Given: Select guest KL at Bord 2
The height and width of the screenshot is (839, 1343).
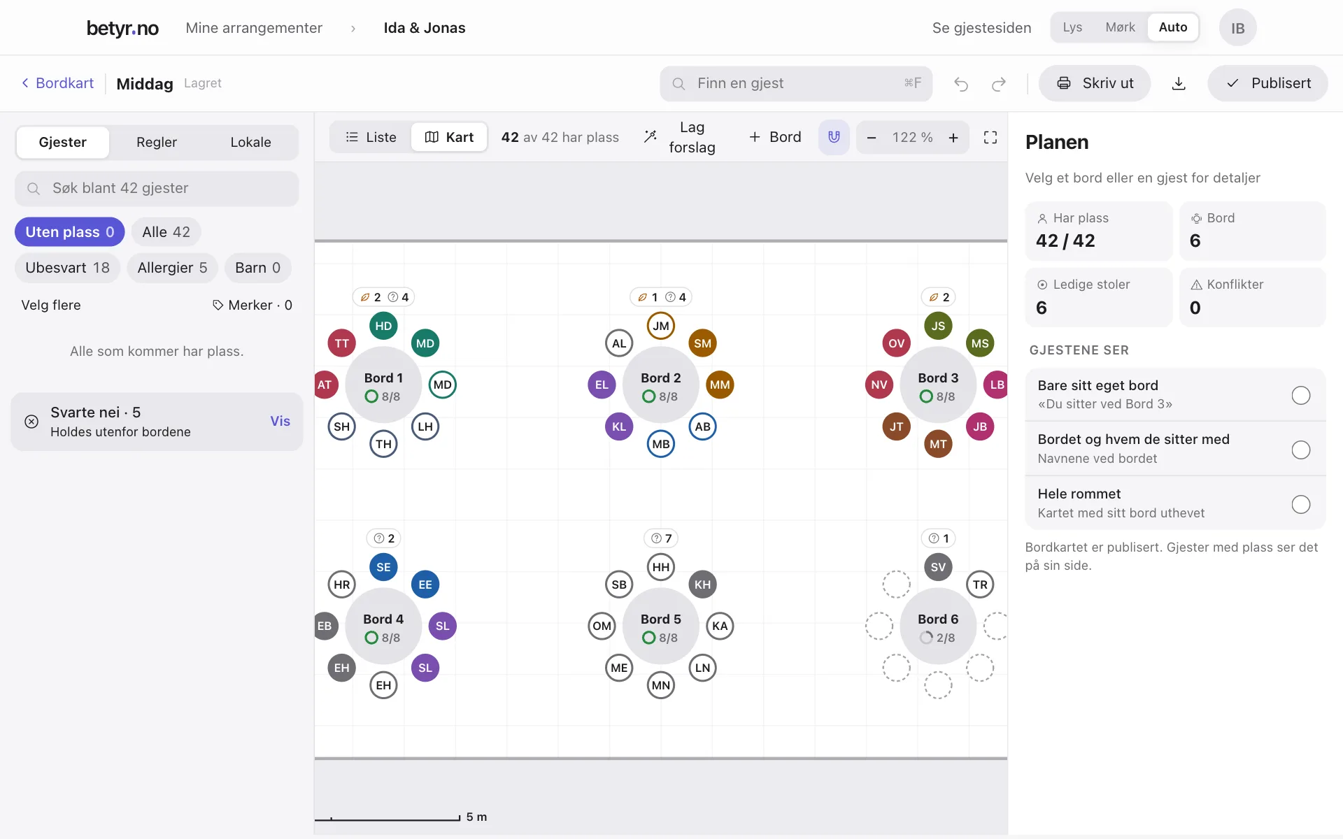Looking at the screenshot, I should click(619, 426).
